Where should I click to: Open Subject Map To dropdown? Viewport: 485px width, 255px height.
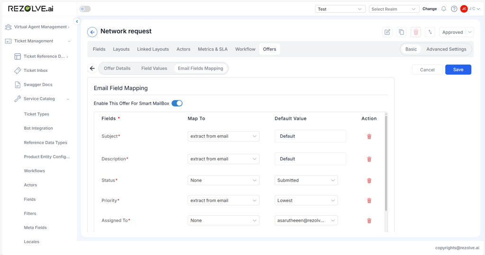pos(224,136)
